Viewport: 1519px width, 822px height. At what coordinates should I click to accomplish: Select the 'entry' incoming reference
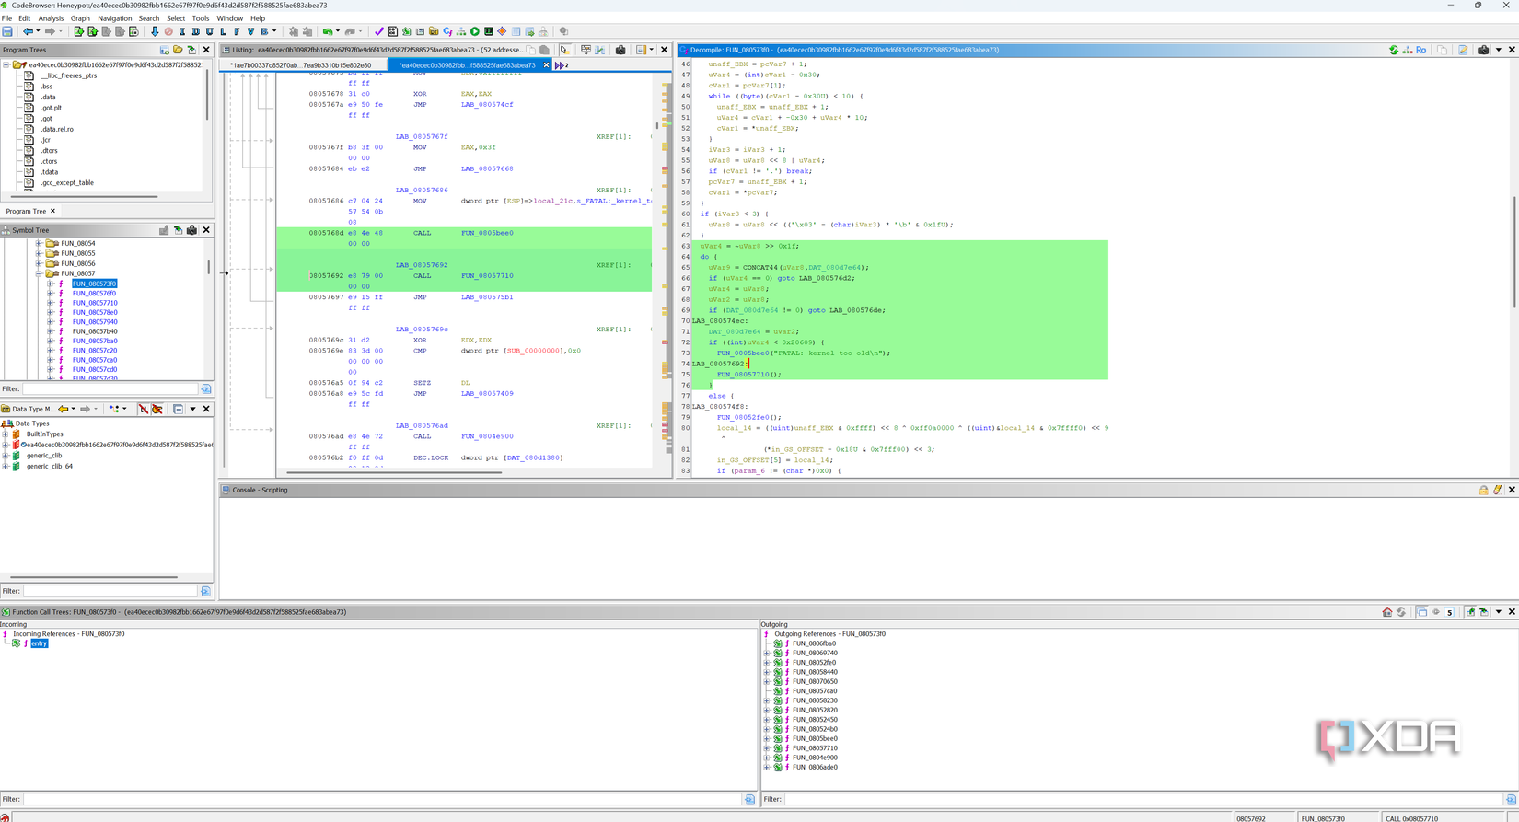pos(39,643)
